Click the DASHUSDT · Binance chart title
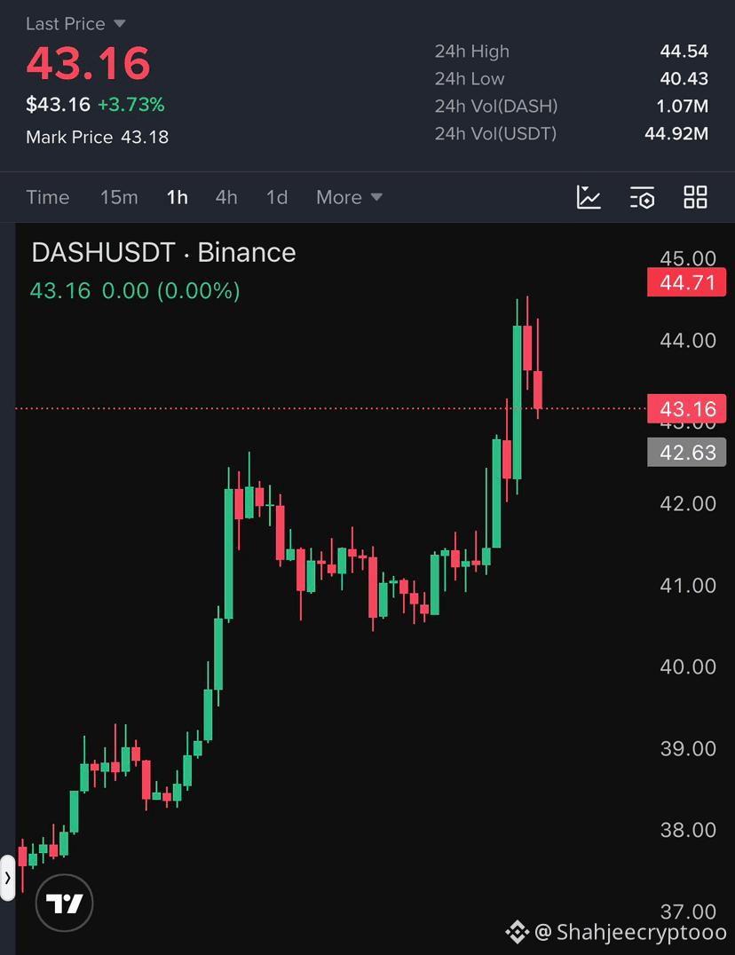The height and width of the screenshot is (955, 735). click(x=163, y=252)
